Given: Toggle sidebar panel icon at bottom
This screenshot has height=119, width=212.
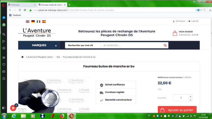Looking at the screenshot, I should pos(4,108).
